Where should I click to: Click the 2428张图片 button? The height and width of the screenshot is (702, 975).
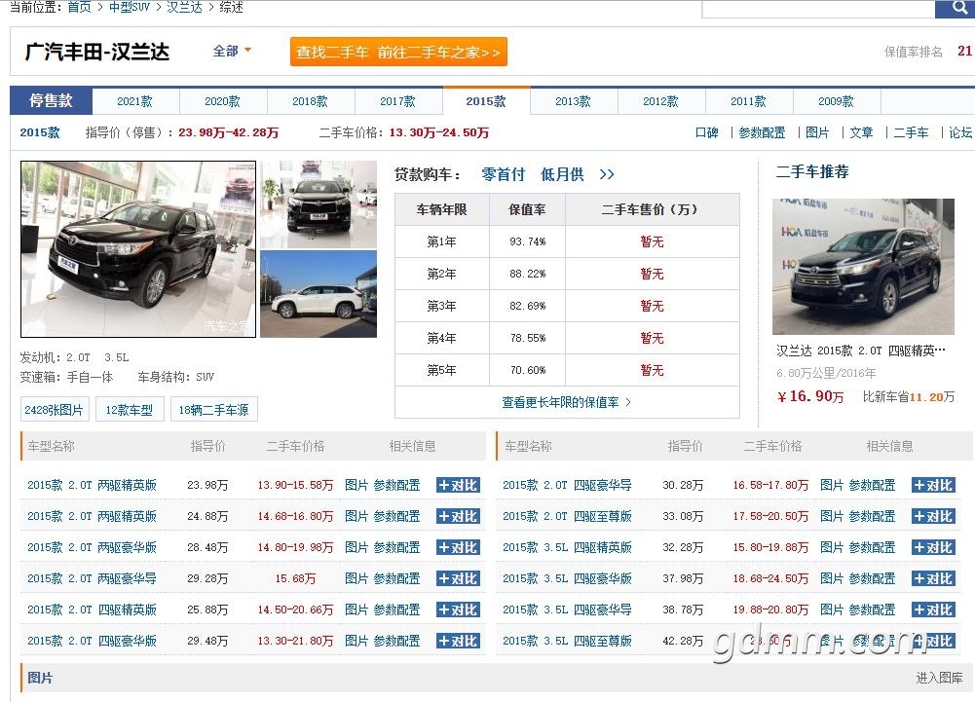tap(55, 410)
